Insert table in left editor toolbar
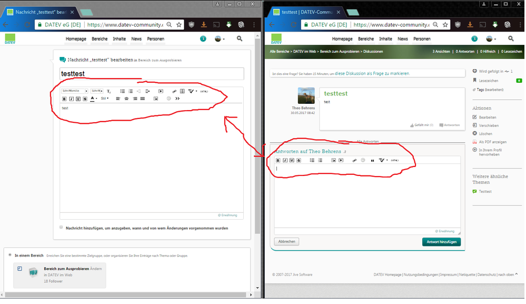526x304 pixels. pyautogui.click(x=182, y=91)
